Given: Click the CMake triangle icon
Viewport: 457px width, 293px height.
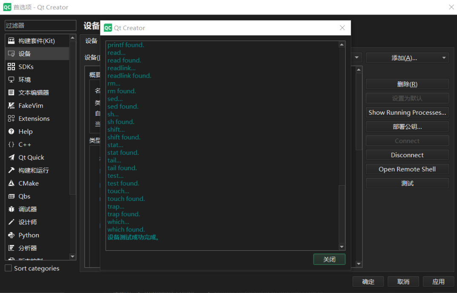Looking at the screenshot, I should click(11, 183).
